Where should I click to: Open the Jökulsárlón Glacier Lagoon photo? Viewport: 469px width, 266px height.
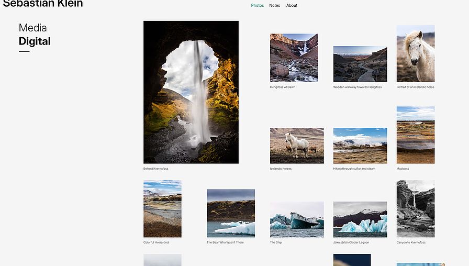tap(360, 219)
